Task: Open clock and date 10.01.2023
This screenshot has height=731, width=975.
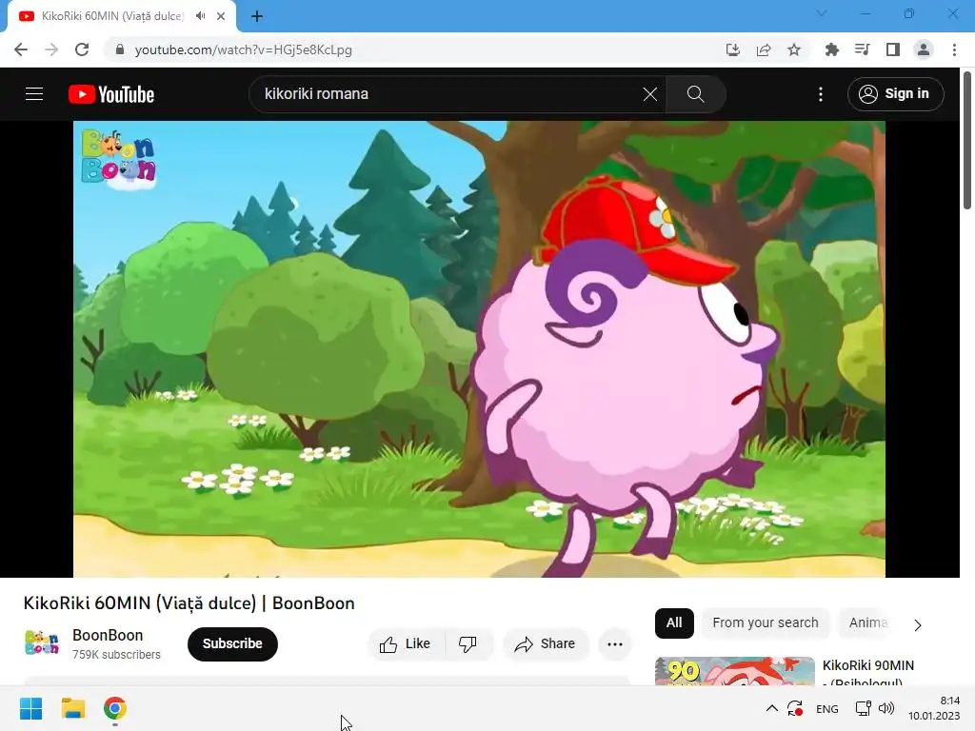Action: (x=934, y=708)
